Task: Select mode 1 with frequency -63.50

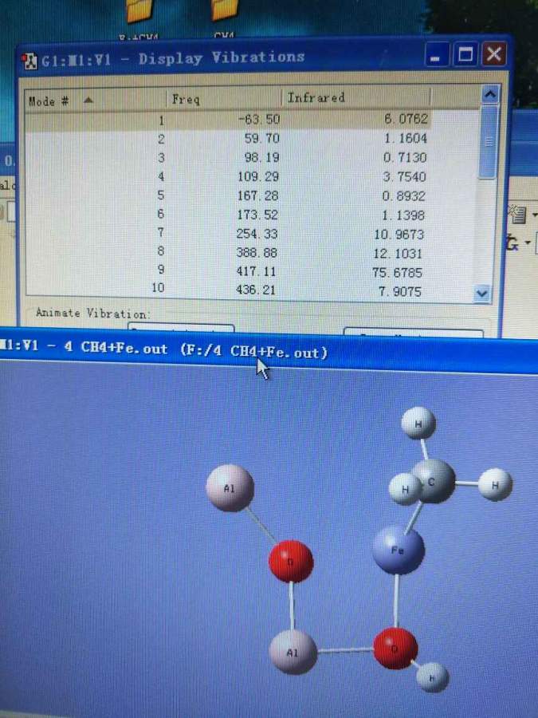Action: (239, 120)
